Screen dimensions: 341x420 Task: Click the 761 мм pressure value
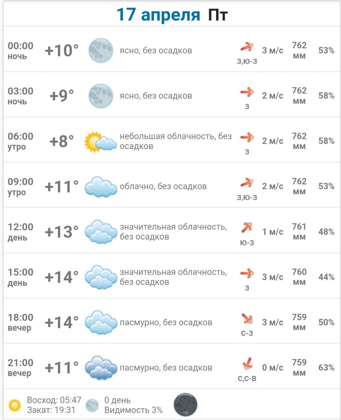(x=299, y=232)
